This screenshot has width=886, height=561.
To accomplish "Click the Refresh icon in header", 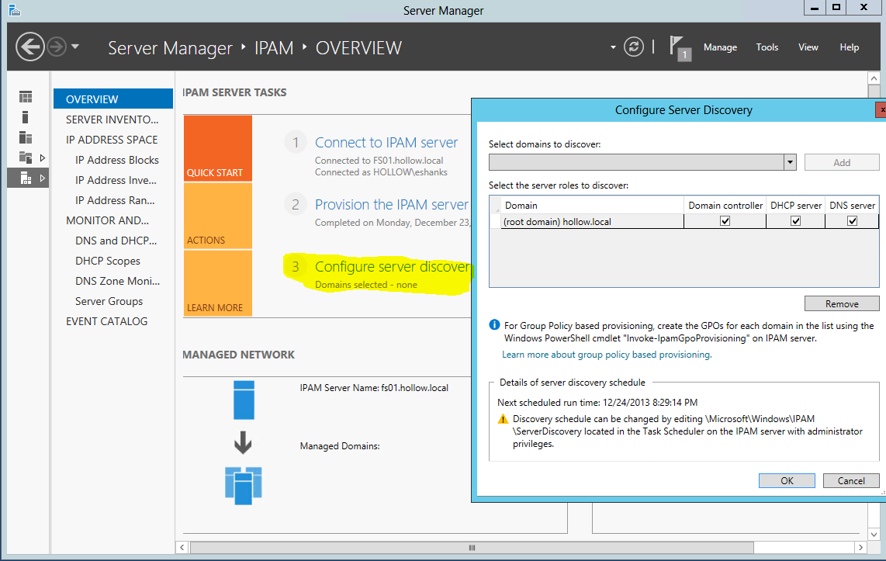I will (634, 47).
